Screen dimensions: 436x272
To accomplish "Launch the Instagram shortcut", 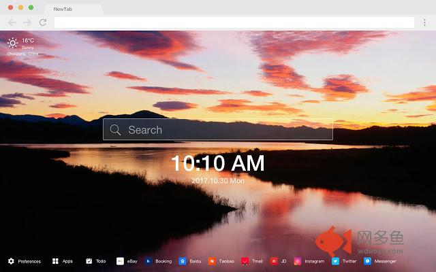I will point(298,261).
